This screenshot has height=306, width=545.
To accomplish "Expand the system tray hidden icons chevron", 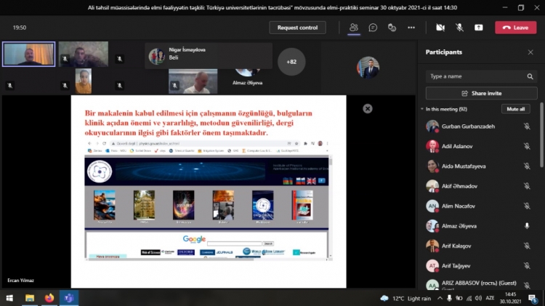I will (x=440, y=298).
